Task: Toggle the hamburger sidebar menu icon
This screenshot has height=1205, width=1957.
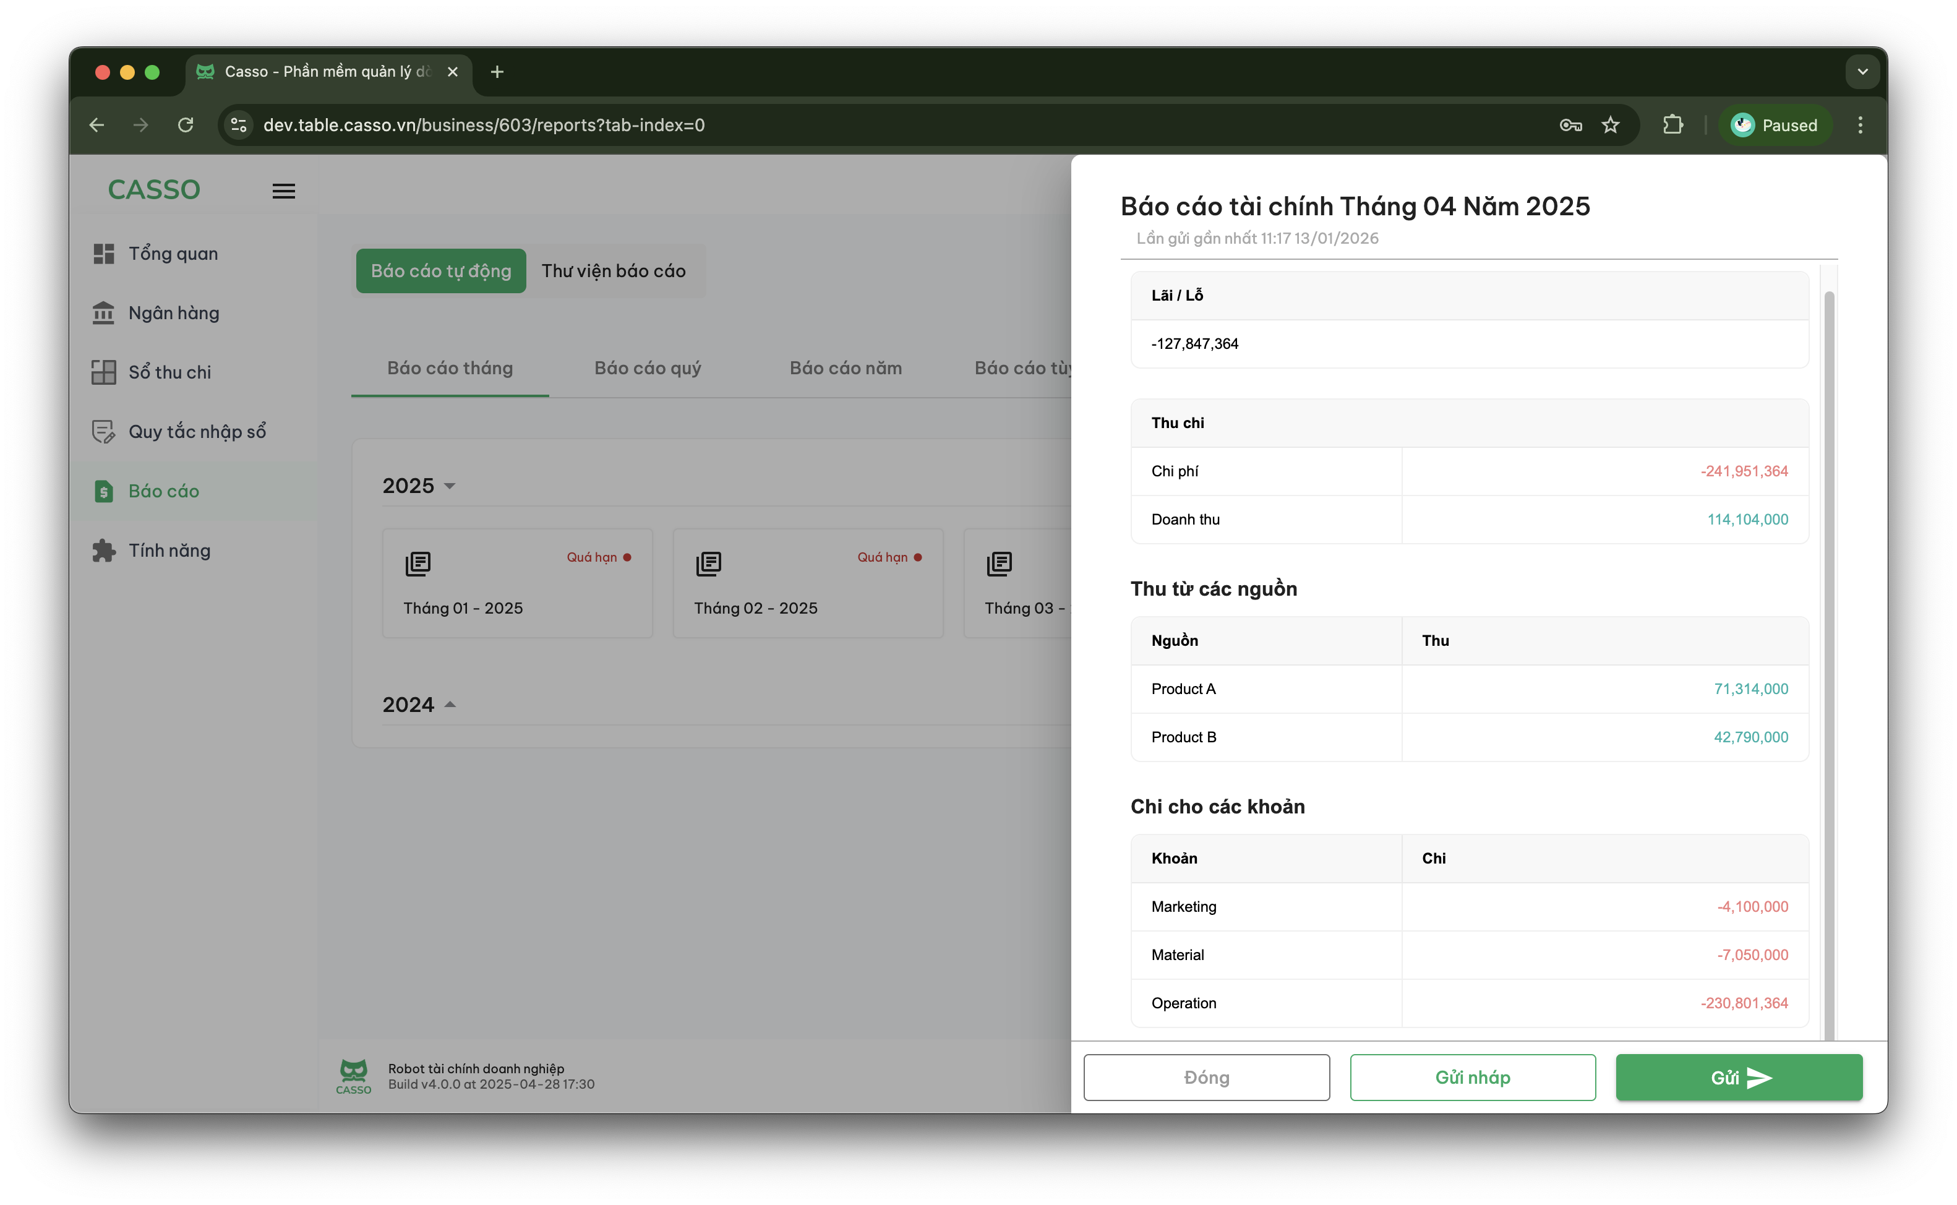Action: pos(284,191)
